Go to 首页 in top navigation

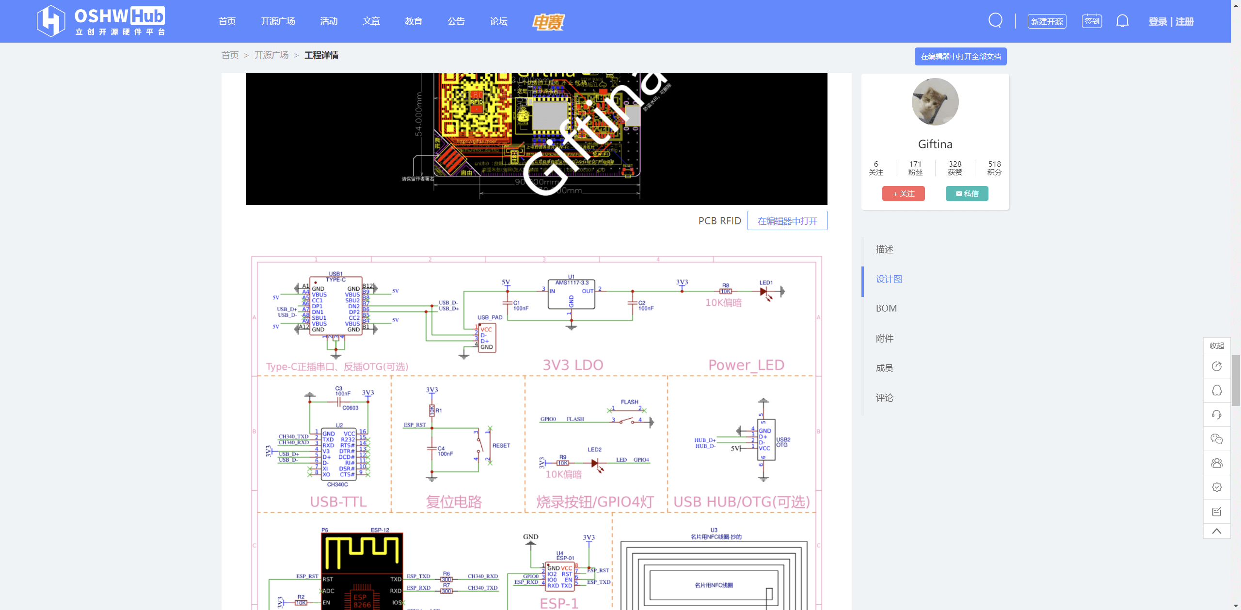[x=227, y=21]
